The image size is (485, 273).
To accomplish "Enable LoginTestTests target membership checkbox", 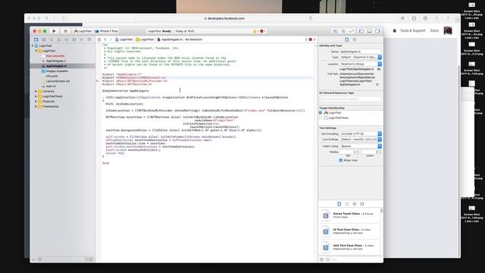I will 321,118.
